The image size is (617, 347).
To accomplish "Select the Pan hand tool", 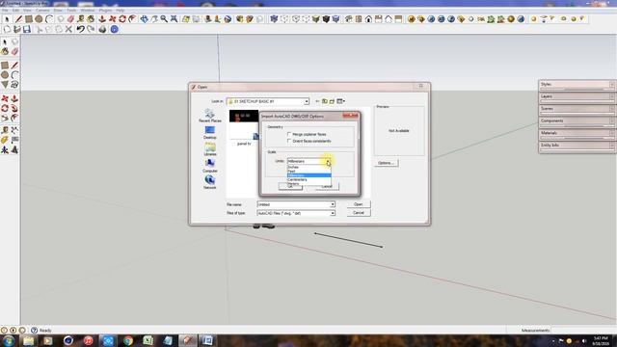I will (x=154, y=19).
